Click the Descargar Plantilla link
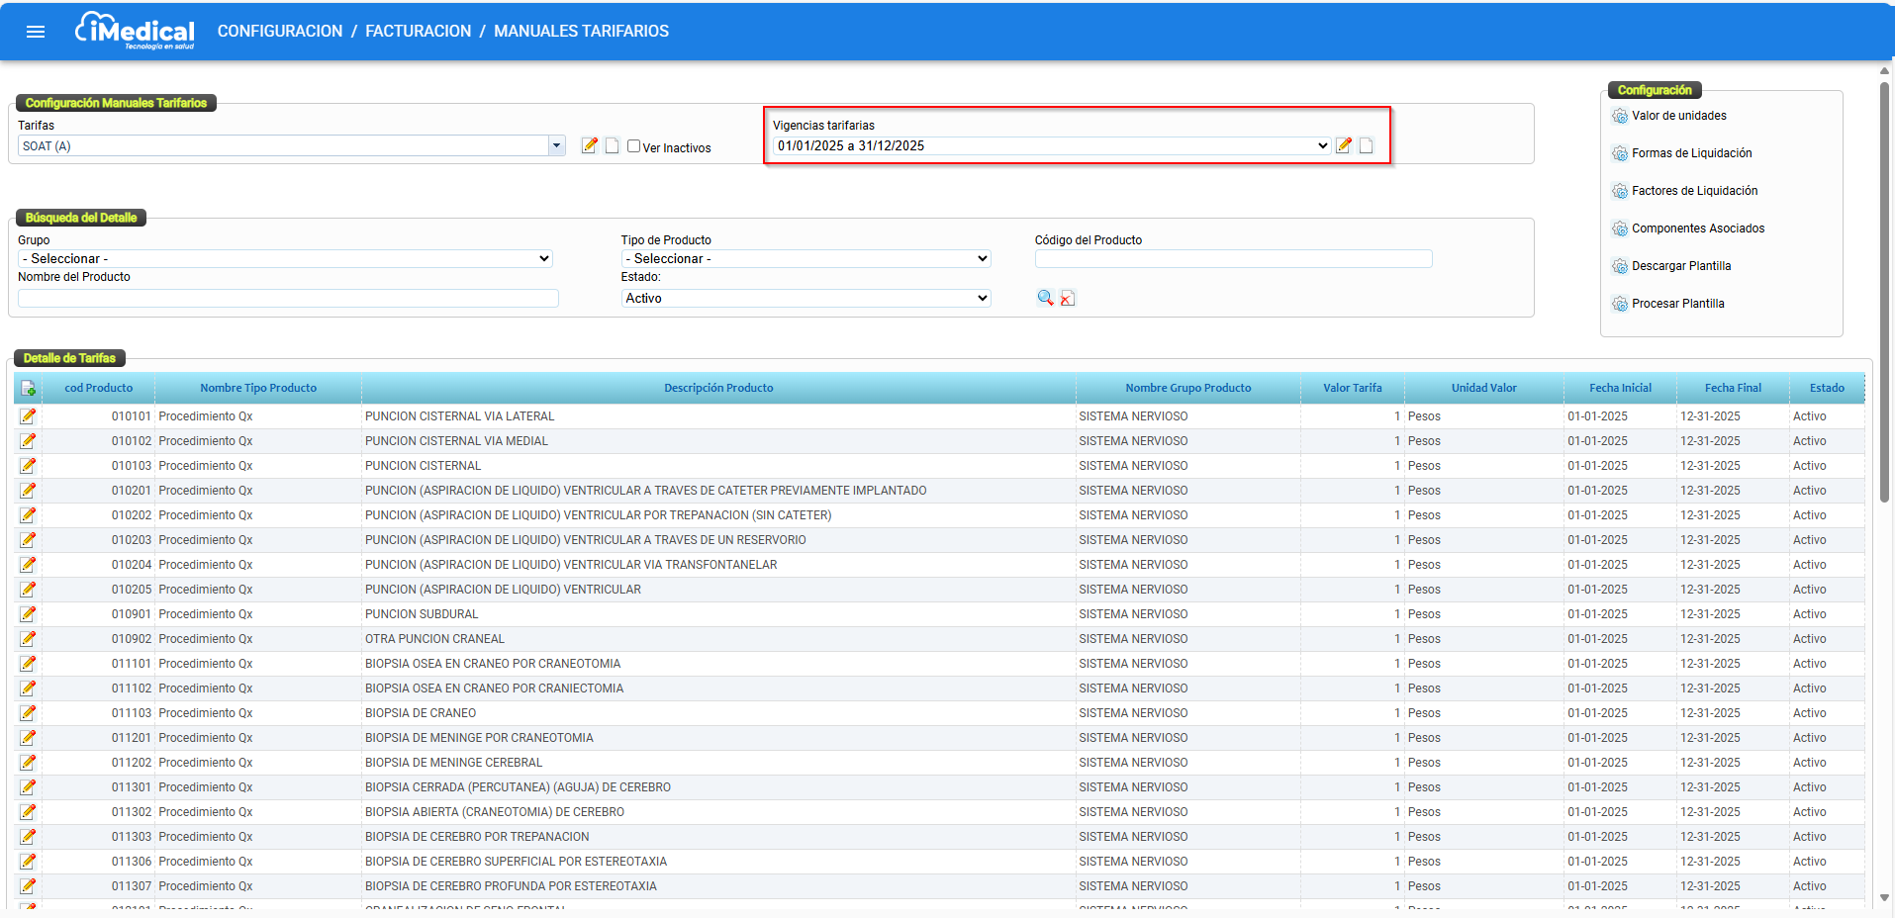1895x918 pixels. [1680, 266]
